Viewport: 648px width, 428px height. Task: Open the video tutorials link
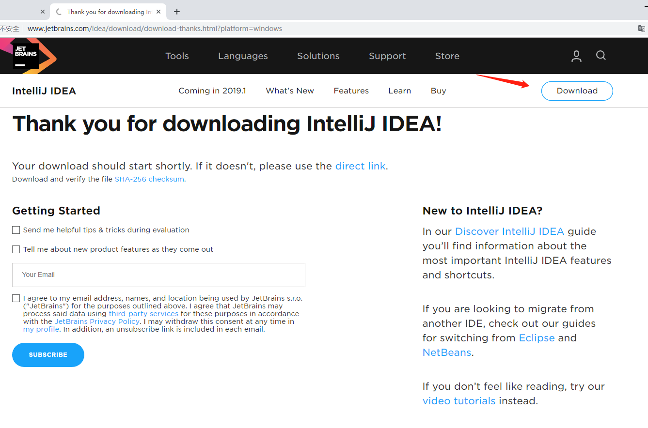pyautogui.click(x=459, y=401)
